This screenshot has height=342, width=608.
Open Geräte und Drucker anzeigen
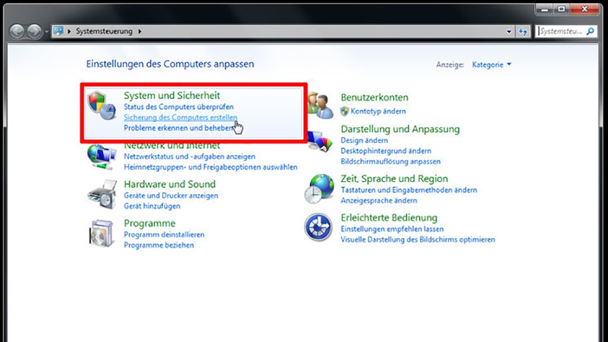pos(171,196)
